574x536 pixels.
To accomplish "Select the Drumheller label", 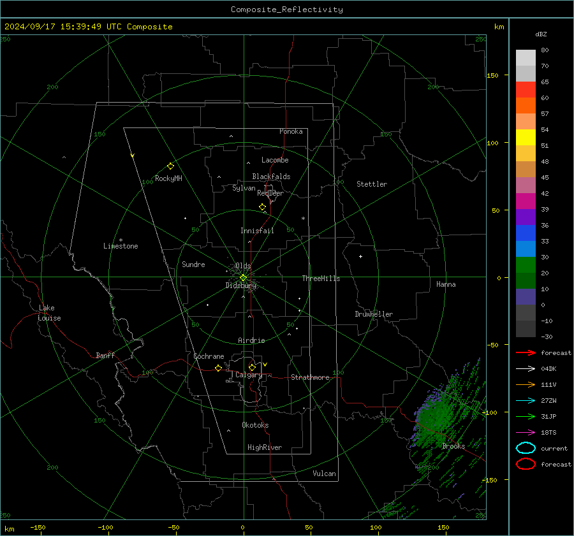I will 374,314.
